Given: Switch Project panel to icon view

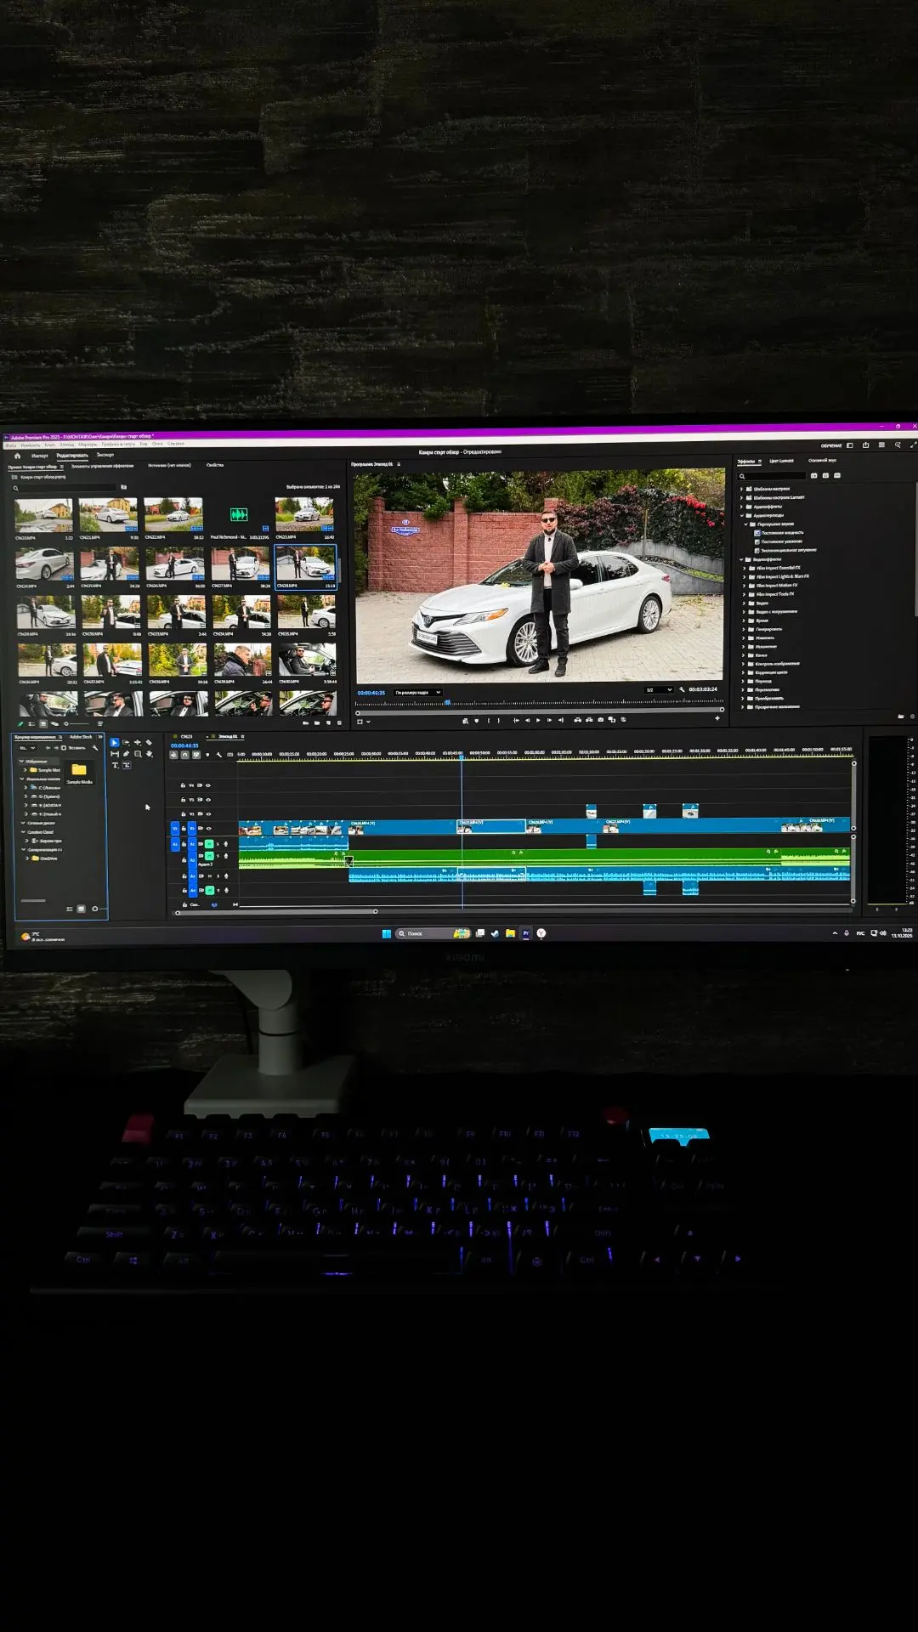Looking at the screenshot, I should click(x=43, y=724).
